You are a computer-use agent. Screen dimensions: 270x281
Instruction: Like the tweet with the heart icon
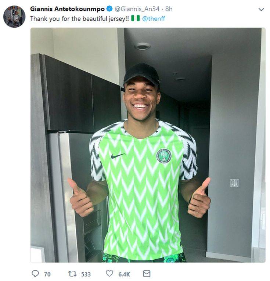click(x=109, y=274)
